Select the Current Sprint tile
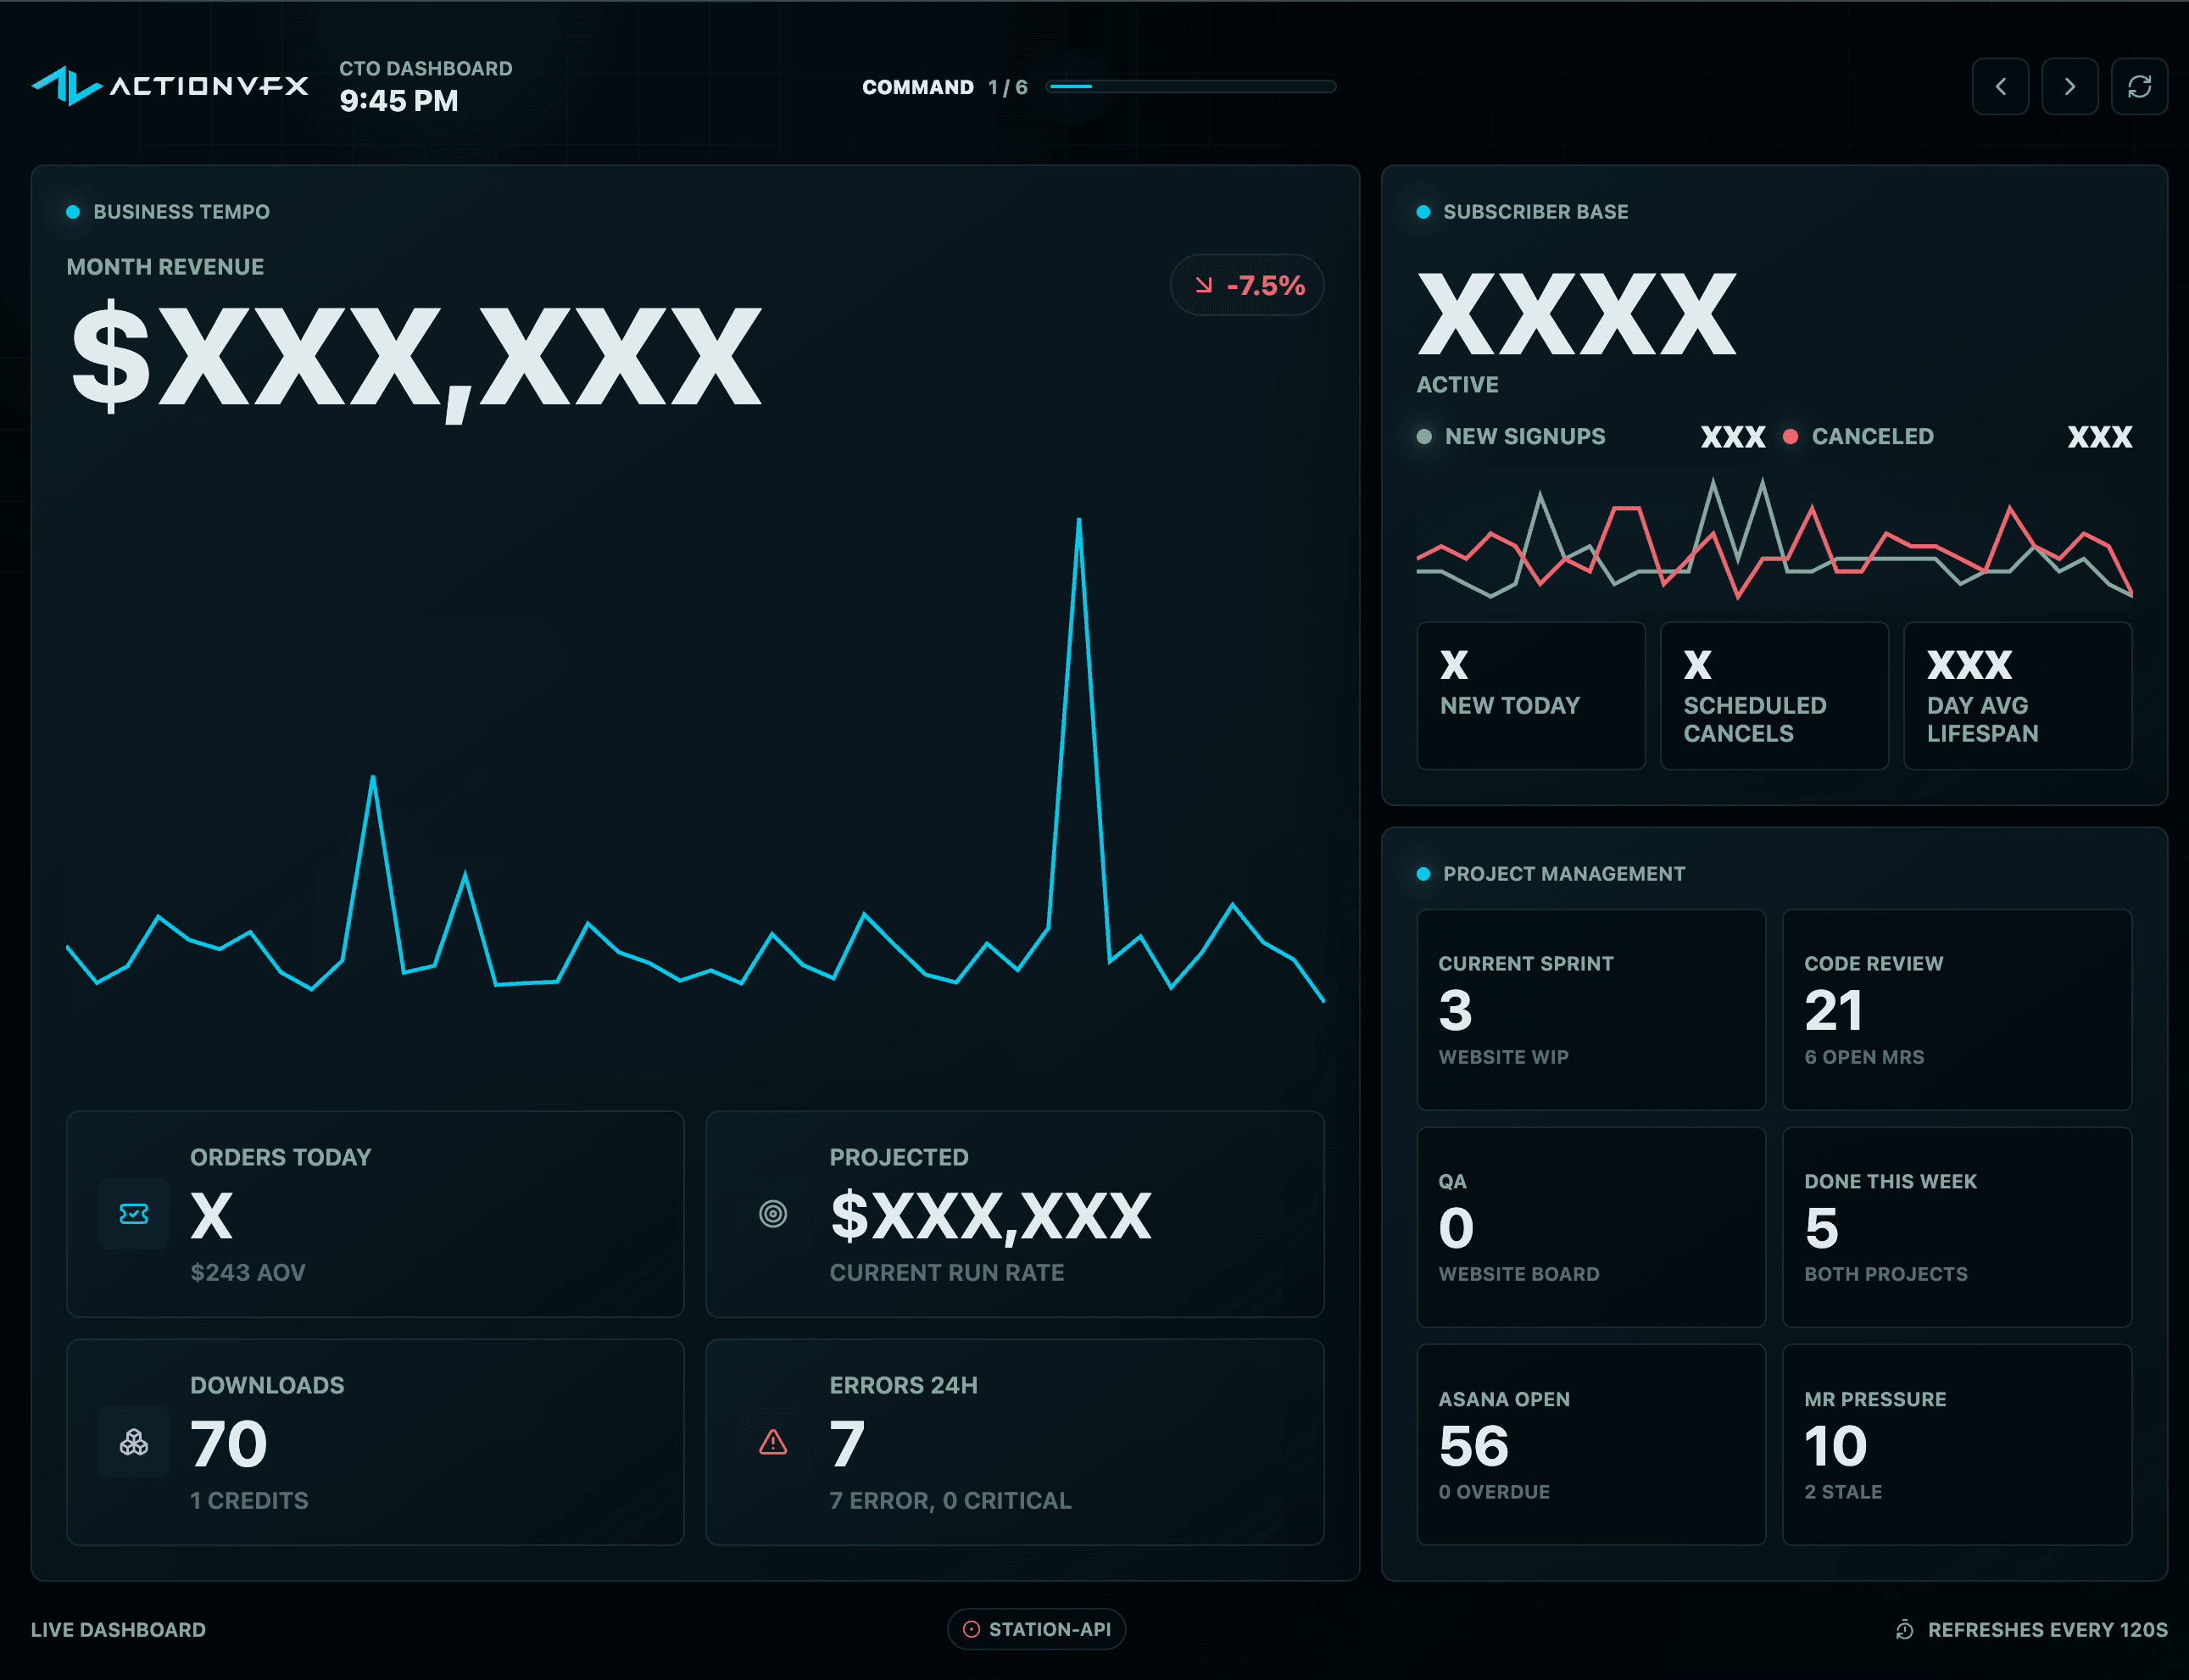This screenshot has height=1680, width=2189. [1591, 1009]
